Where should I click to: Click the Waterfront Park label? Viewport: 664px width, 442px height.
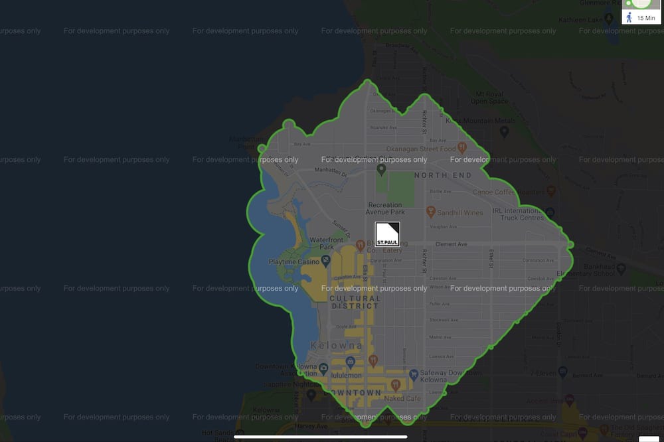(x=327, y=243)
